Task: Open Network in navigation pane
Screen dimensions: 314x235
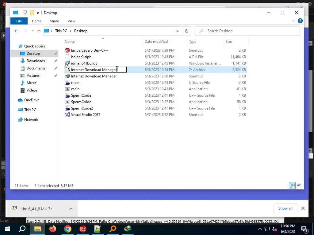Action: pos(31,120)
